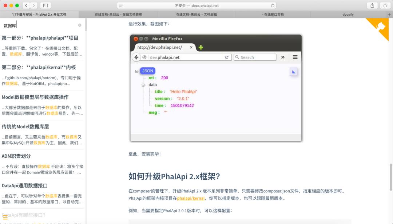393x224 pixels.
Task: Open the phalapi/kernal hyperlink
Action: [191, 198]
